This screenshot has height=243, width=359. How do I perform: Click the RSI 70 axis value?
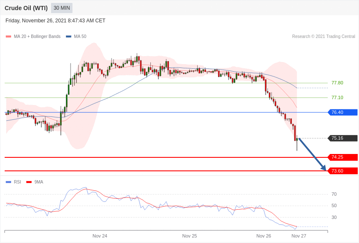coord(334,194)
